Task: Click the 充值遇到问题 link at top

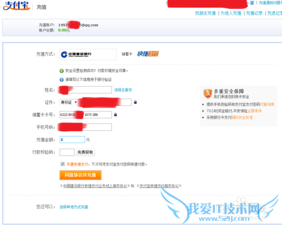Action: point(270,3)
